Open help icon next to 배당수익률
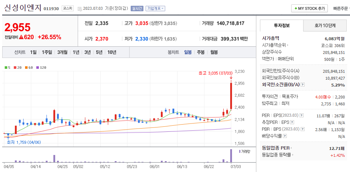This screenshot has height=172, width=350. (285, 136)
